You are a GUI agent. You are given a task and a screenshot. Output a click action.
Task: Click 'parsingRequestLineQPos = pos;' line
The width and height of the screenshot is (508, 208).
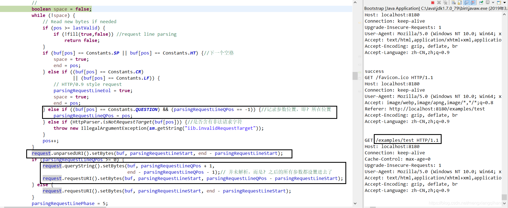coord(93,116)
